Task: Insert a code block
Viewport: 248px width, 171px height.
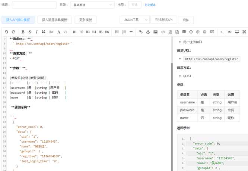Action: (x=177, y=32)
